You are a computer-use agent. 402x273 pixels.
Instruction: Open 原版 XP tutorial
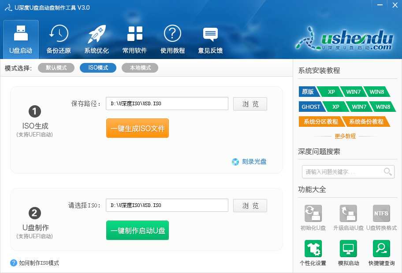331,92
